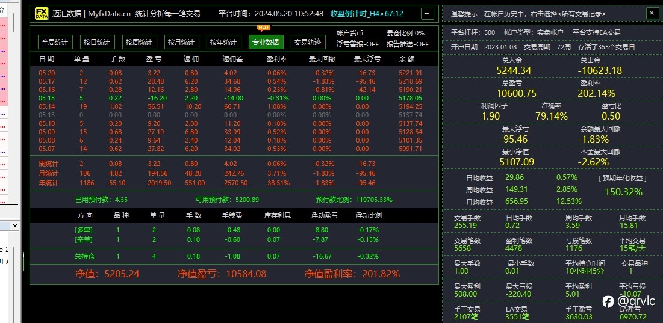Click the 浮动盈亏 column header
This screenshot has width=663, height=323.
(325, 215)
